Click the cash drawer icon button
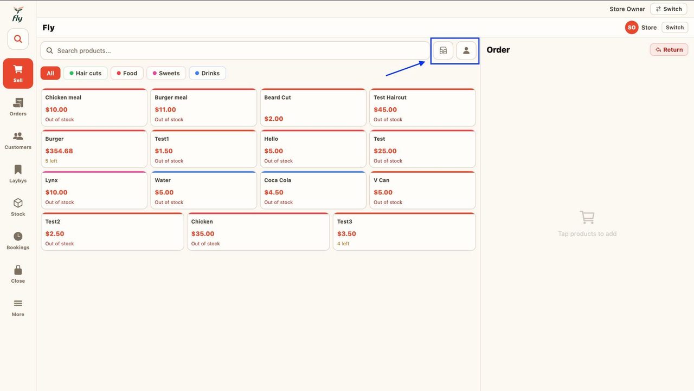The image size is (694, 391). (x=443, y=50)
